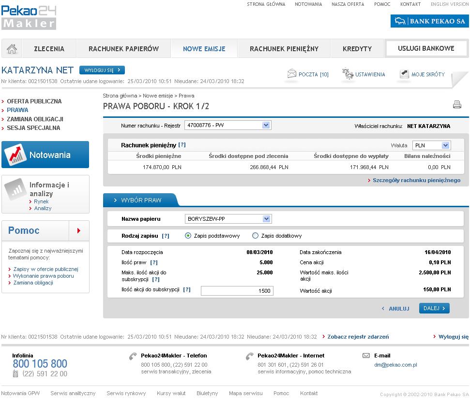Open Nazwa papieru BORYSZEW-PP dropdown
The image size is (470, 399).
point(228,219)
